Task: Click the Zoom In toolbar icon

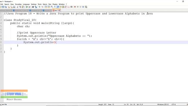Action: point(39,7)
